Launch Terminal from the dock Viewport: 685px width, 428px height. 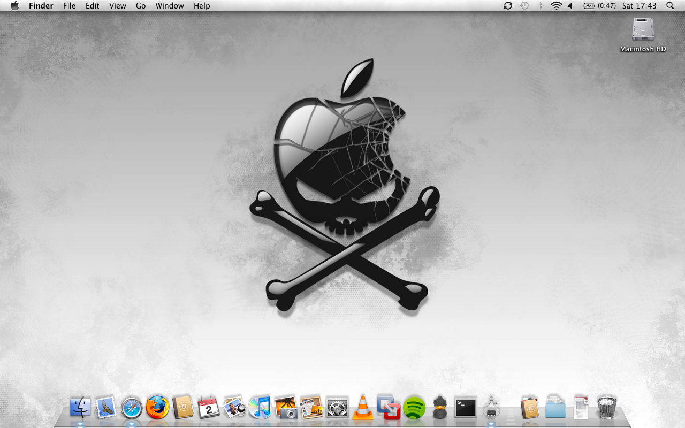click(466, 408)
